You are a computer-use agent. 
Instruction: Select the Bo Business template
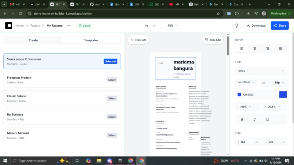pos(112,117)
